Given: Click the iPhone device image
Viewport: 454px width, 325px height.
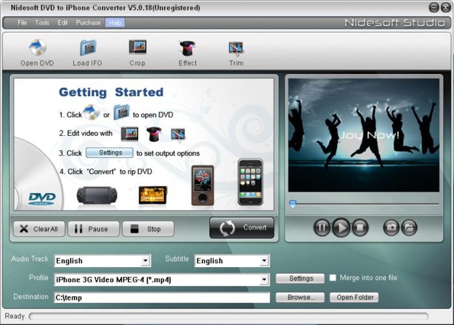Looking at the screenshot, I should (251, 182).
